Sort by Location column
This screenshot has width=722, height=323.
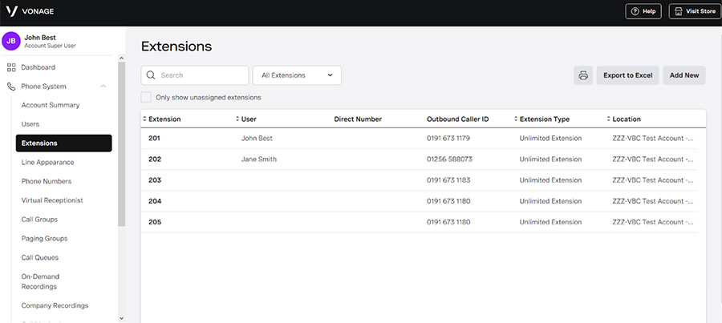[624, 119]
